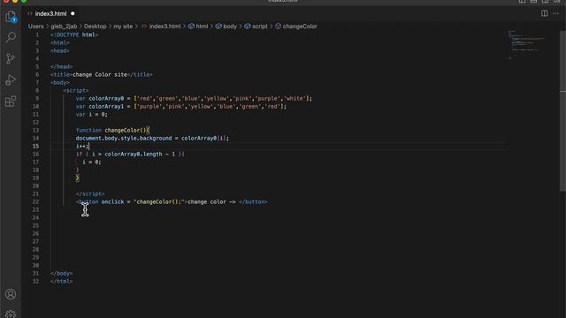Open the changeColor symbol breadcrumb
566x318 pixels.
pos(296,26)
